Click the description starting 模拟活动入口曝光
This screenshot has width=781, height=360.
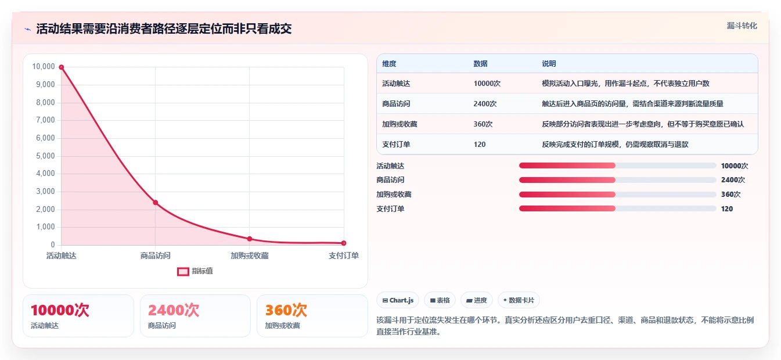pos(625,83)
